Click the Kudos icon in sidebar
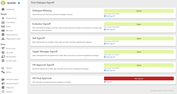This screenshot has width=177, height=94. click(3, 27)
